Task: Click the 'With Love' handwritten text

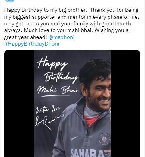Action: 48,109
